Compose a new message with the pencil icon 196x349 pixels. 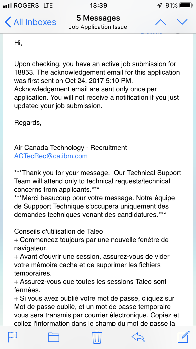pos(183,337)
